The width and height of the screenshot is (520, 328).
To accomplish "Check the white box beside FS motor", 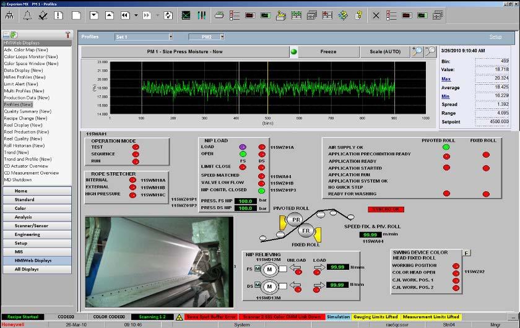I will tap(283, 269).
